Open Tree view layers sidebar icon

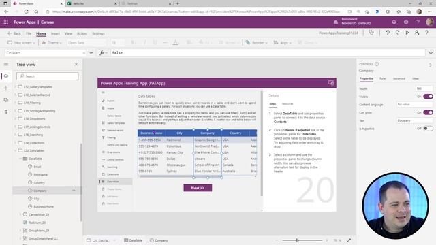click(x=6, y=76)
